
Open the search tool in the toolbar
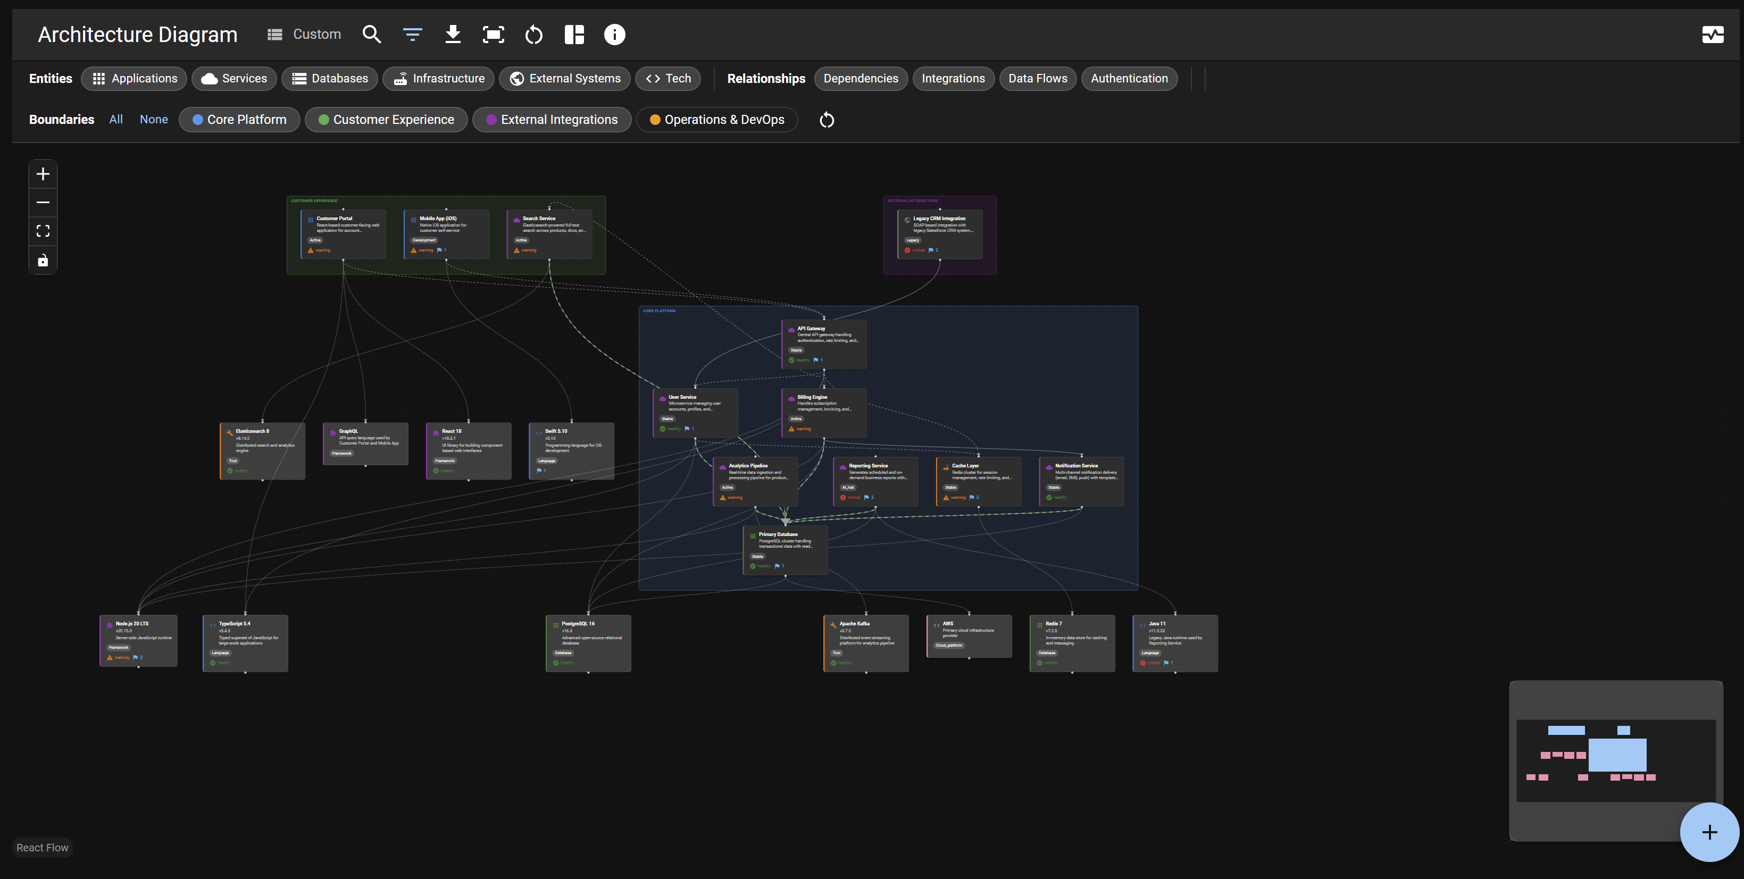372,34
